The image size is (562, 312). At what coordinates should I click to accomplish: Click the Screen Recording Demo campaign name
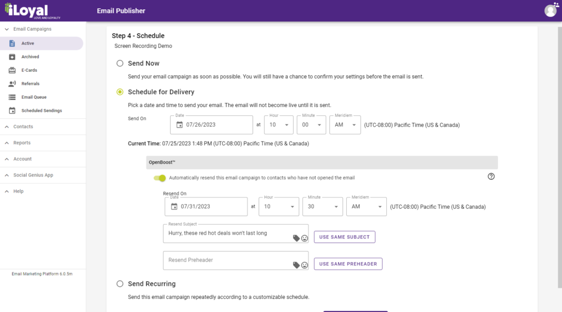pos(143,46)
